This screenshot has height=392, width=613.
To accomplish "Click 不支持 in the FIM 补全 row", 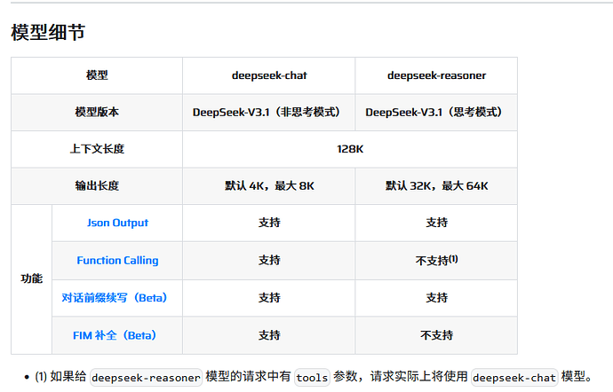I will (436, 335).
